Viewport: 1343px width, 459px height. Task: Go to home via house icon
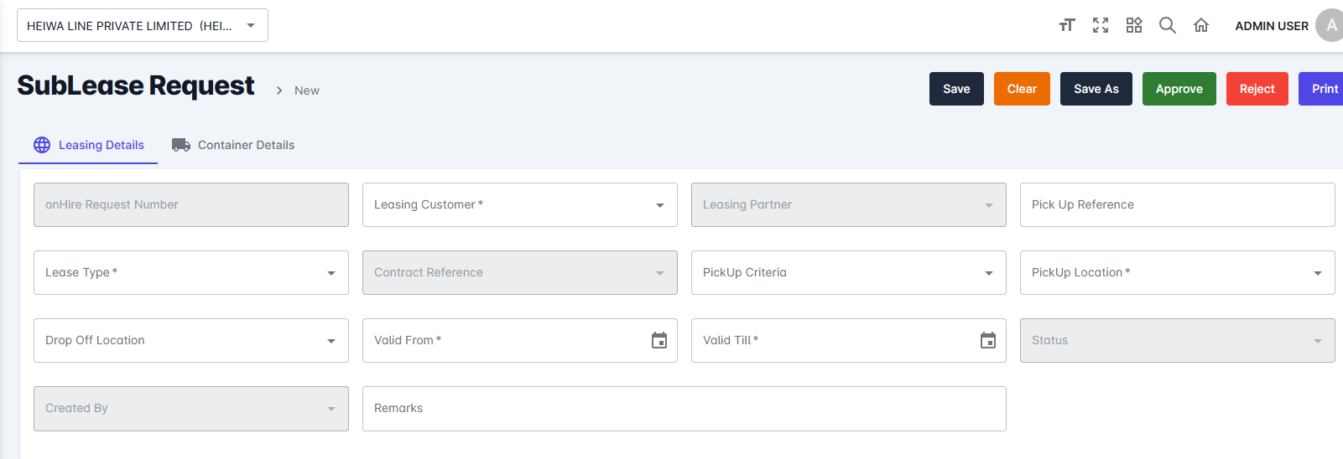[1201, 25]
